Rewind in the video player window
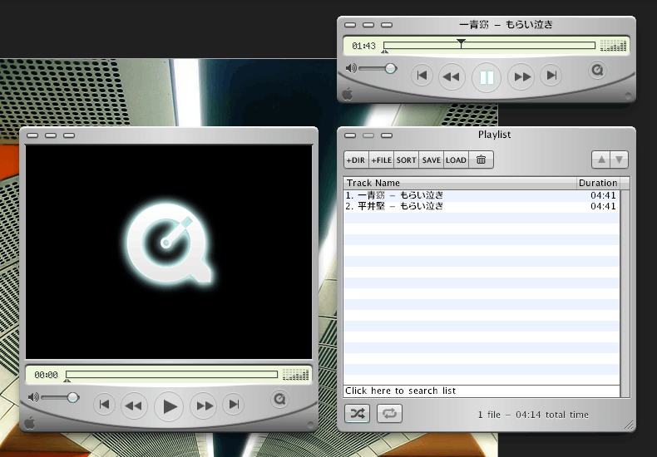 click(134, 406)
